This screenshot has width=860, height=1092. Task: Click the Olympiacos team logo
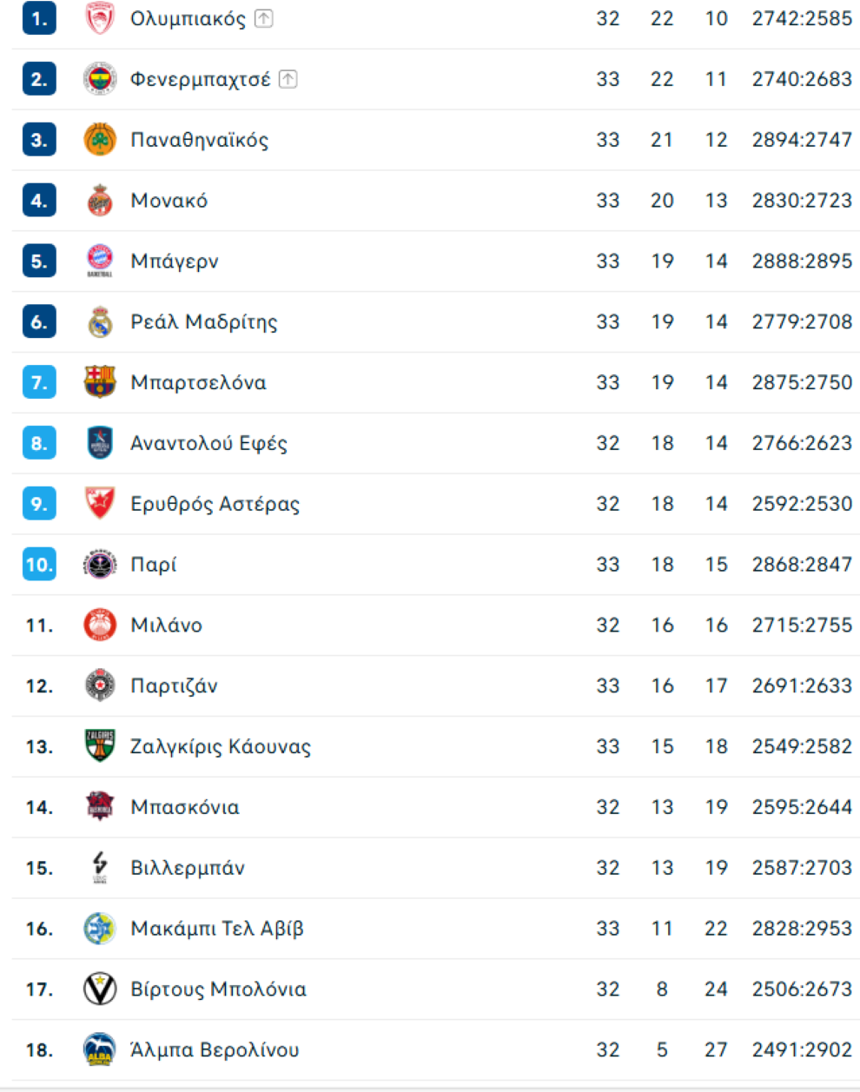tap(100, 18)
